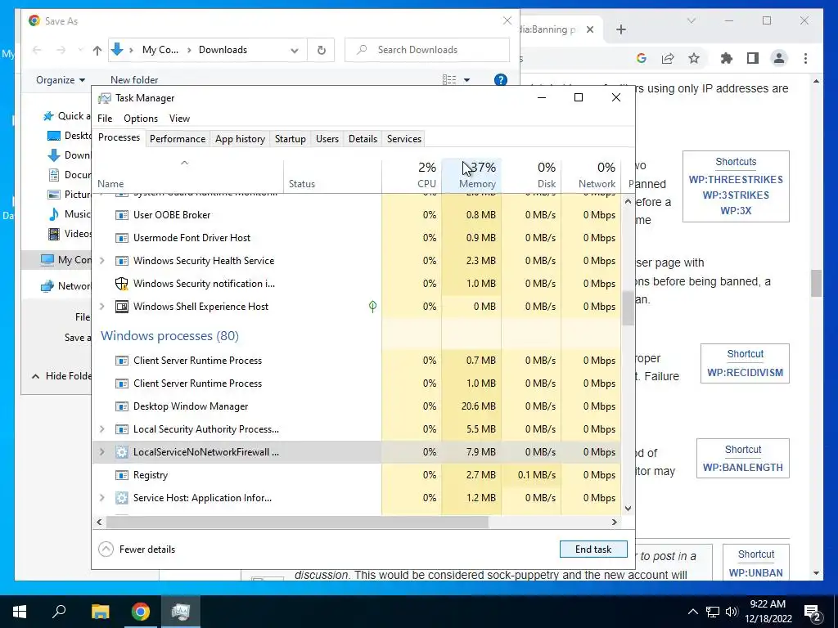The image size is (838, 628).
Task: Click Chrome's bookmark star icon
Action: (x=694, y=58)
